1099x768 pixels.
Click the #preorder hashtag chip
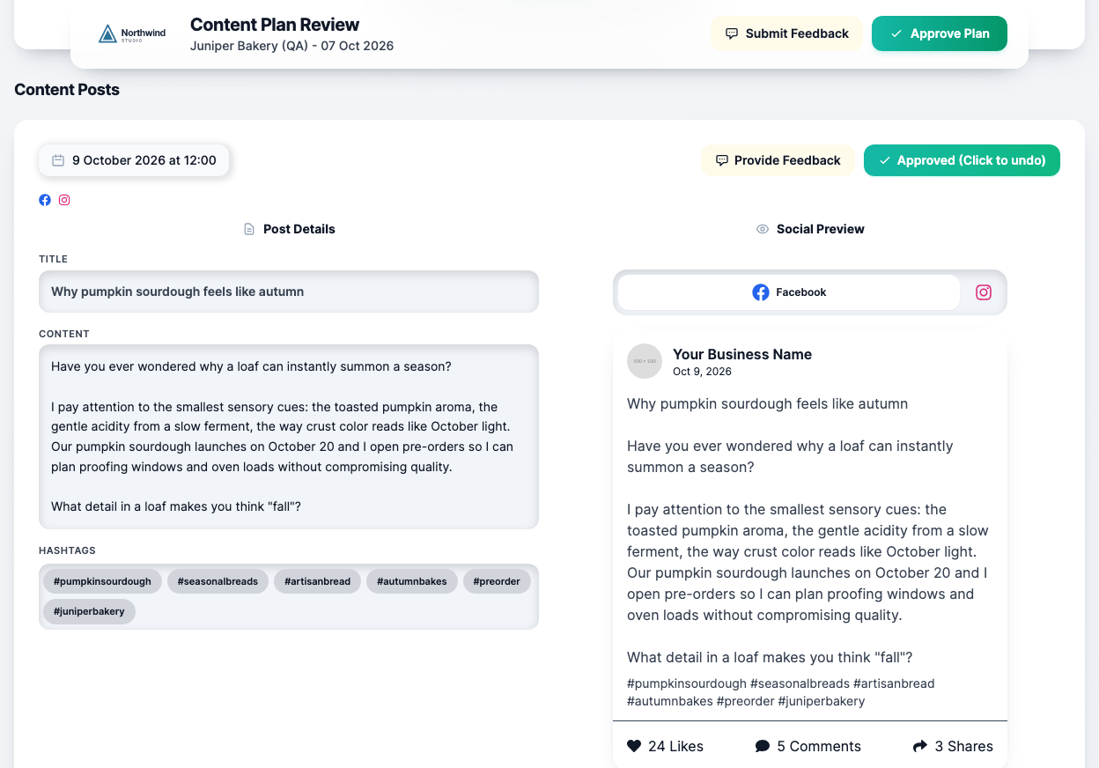pyautogui.click(x=497, y=581)
